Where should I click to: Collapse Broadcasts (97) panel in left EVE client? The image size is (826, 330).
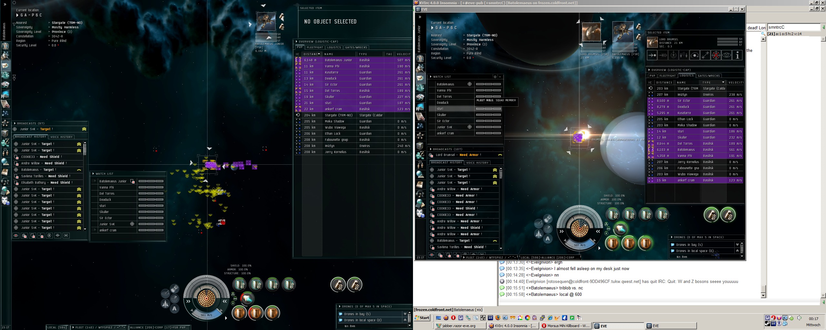tap(15, 123)
